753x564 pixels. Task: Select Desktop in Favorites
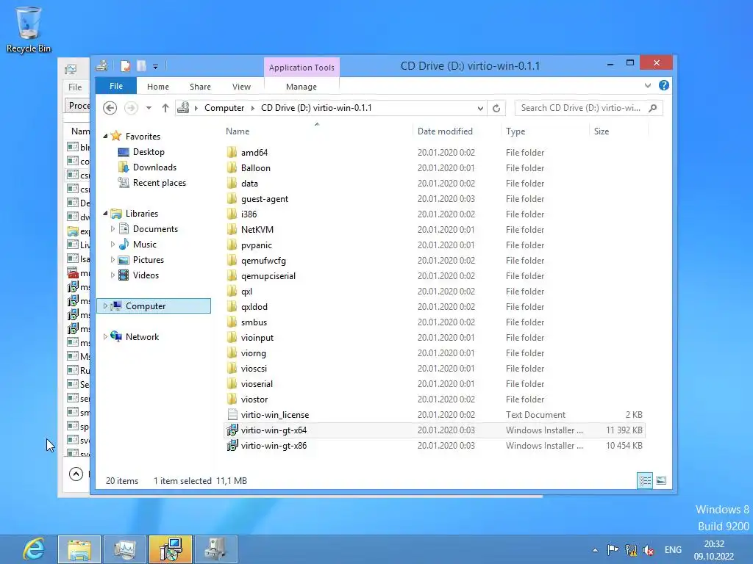149,151
